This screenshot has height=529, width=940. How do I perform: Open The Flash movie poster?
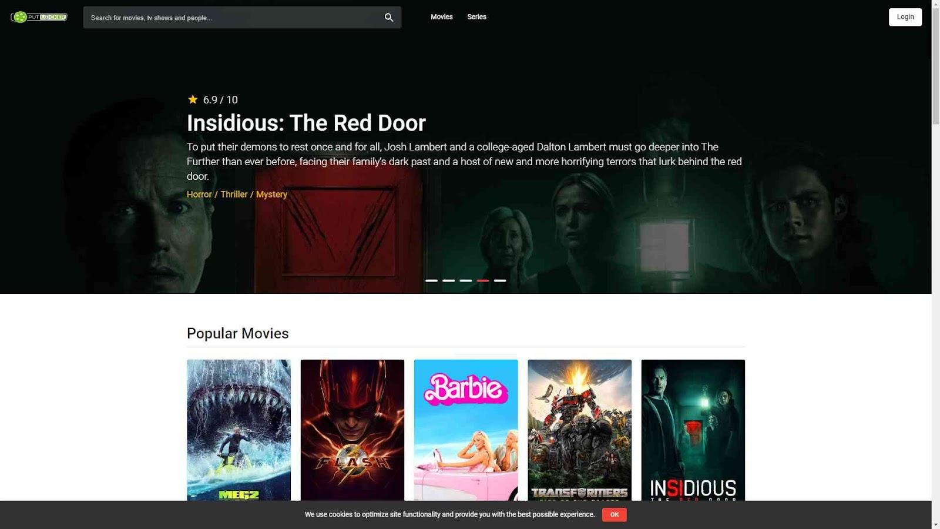(x=352, y=430)
